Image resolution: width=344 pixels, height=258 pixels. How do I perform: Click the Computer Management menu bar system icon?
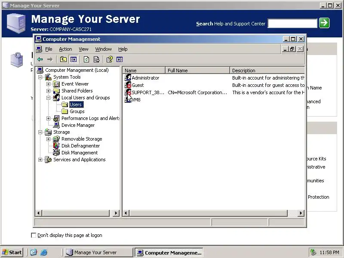(39, 49)
